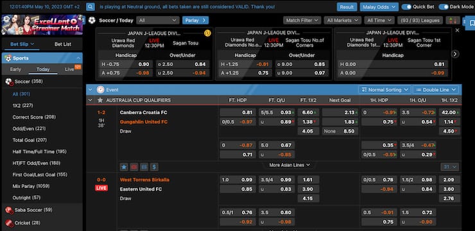
Task: Collapse the Event section chevron
Action: coord(91,90)
